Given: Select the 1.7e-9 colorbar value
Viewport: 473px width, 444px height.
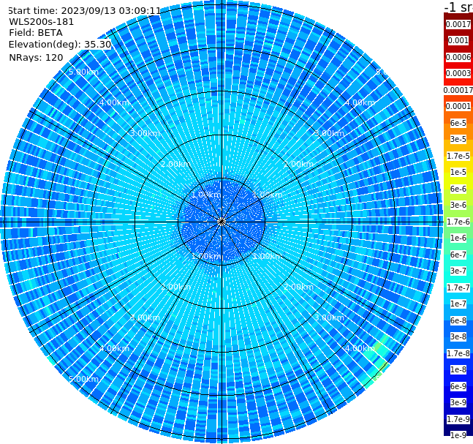Looking at the screenshot, I should [x=458, y=419].
